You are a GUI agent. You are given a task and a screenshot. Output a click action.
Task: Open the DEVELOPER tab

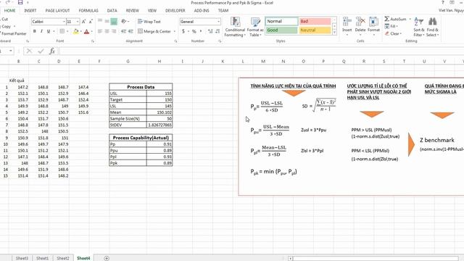(175, 11)
